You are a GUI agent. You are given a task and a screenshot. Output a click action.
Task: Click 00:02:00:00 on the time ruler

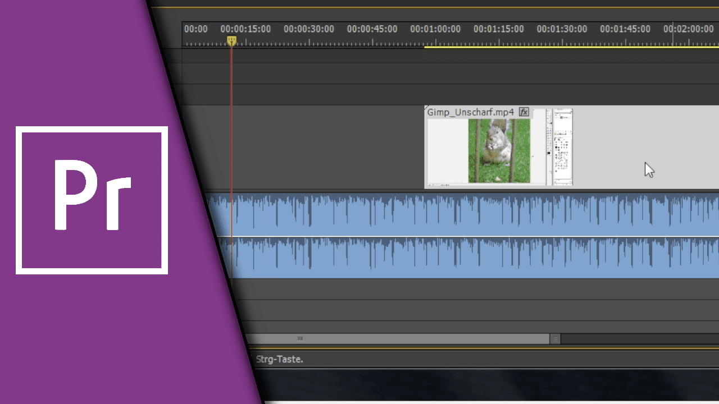pos(689,29)
